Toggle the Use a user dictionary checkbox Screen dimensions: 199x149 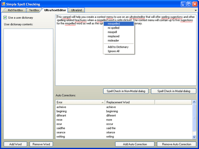(x=5, y=18)
